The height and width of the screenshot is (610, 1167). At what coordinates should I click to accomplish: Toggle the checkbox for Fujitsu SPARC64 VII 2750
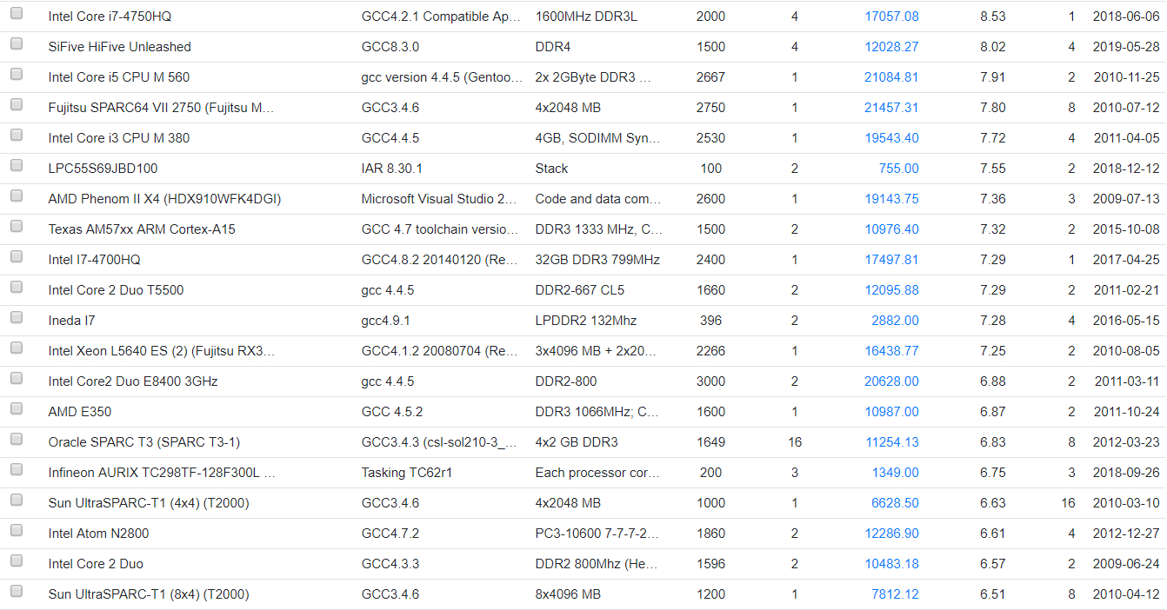tap(17, 105)
